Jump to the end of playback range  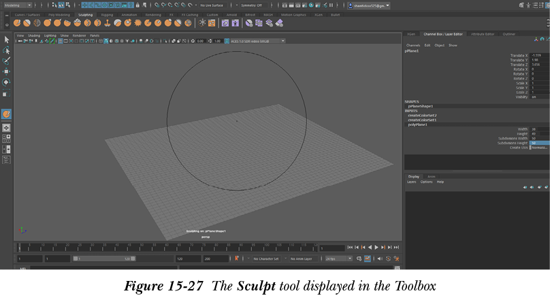click(x=397, y=248)
